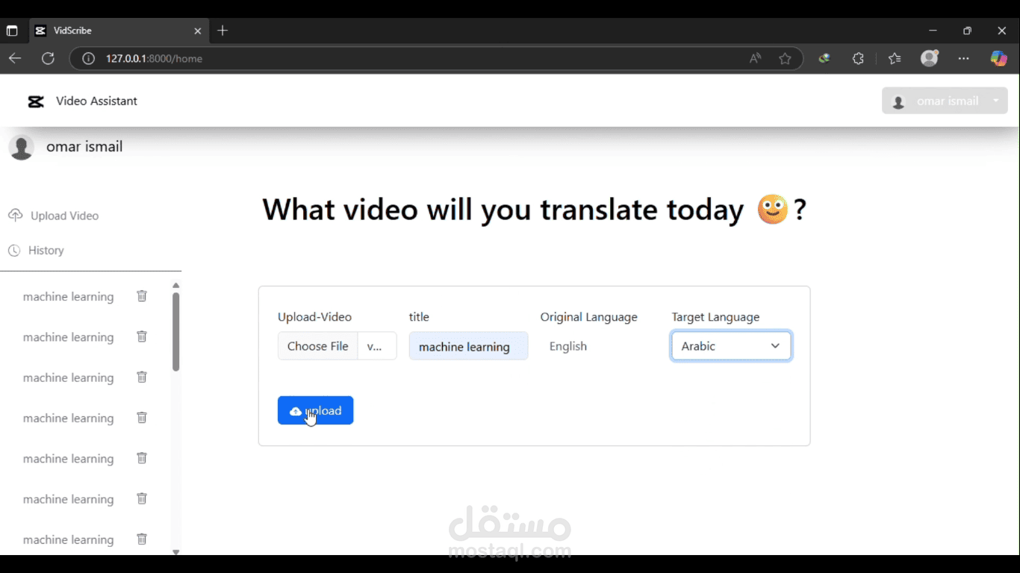1020x573 pixels.
Task: Add page to favorites with star icon
Action: tap(785, 58)
